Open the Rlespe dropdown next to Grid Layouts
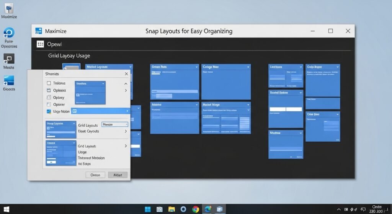392x214 pixels. pos(115,124)
